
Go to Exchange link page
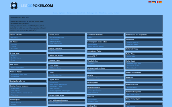(x=92, y=13)
